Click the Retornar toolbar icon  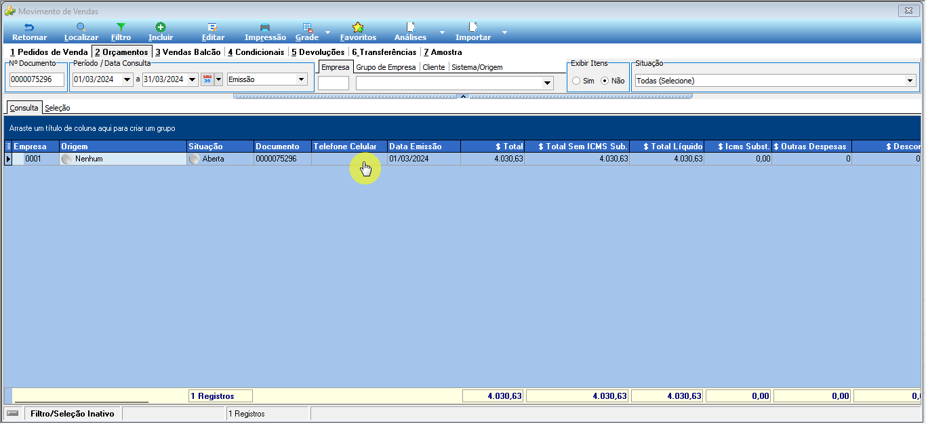(x=29, y=27)
